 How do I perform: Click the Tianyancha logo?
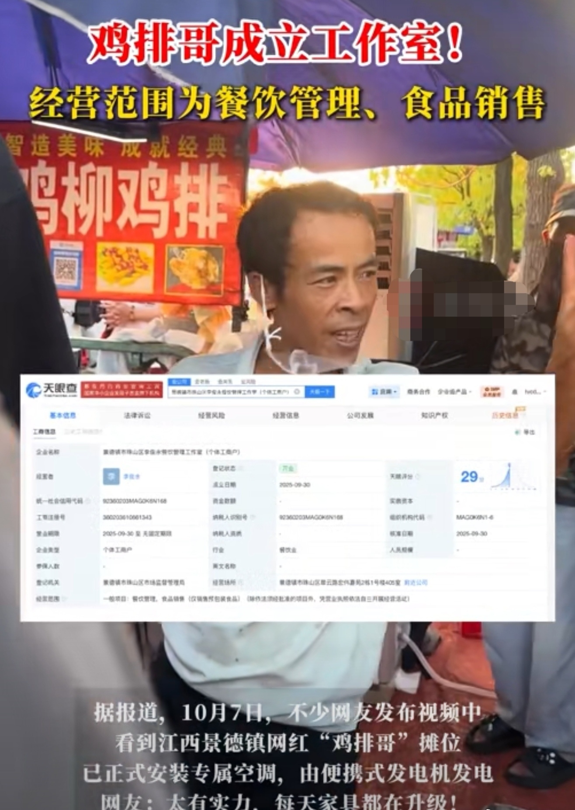click(52, 390)
